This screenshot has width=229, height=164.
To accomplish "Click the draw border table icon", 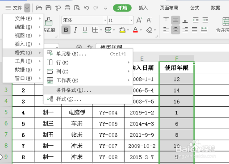I will point(108,30).
